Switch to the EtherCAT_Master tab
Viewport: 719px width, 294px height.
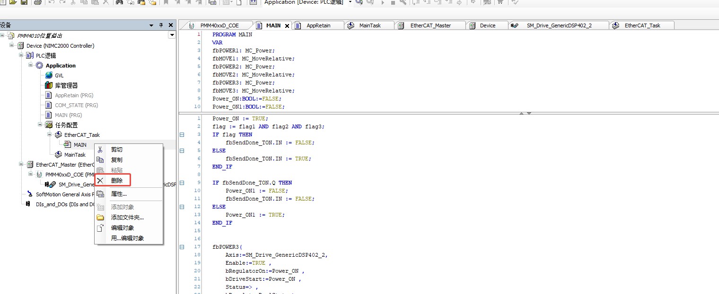pos(430,25)
